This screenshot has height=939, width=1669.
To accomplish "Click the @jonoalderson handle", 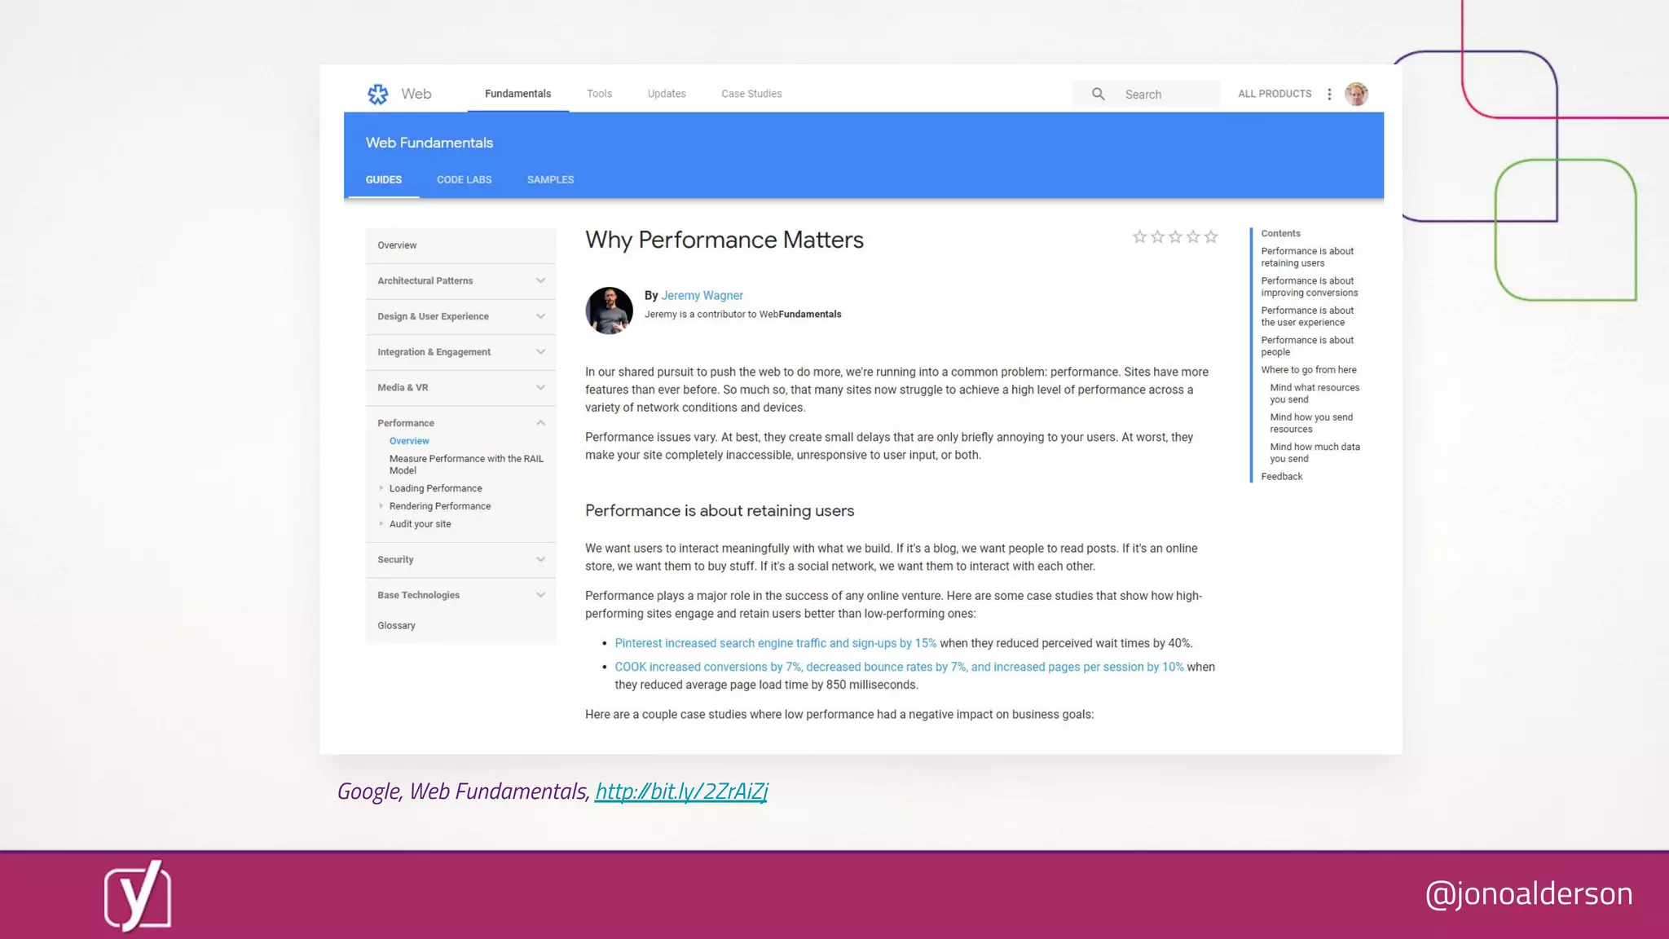I will 1529,894.
